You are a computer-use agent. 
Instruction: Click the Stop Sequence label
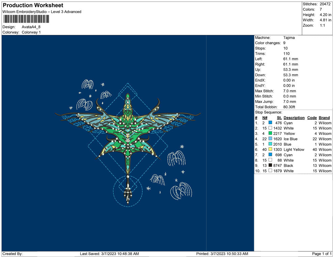(269, 112)
